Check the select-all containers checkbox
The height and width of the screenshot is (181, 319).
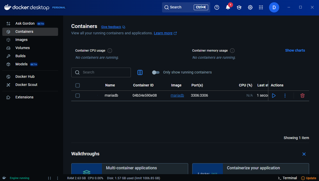pyautogui.click(x=78, y=85)
